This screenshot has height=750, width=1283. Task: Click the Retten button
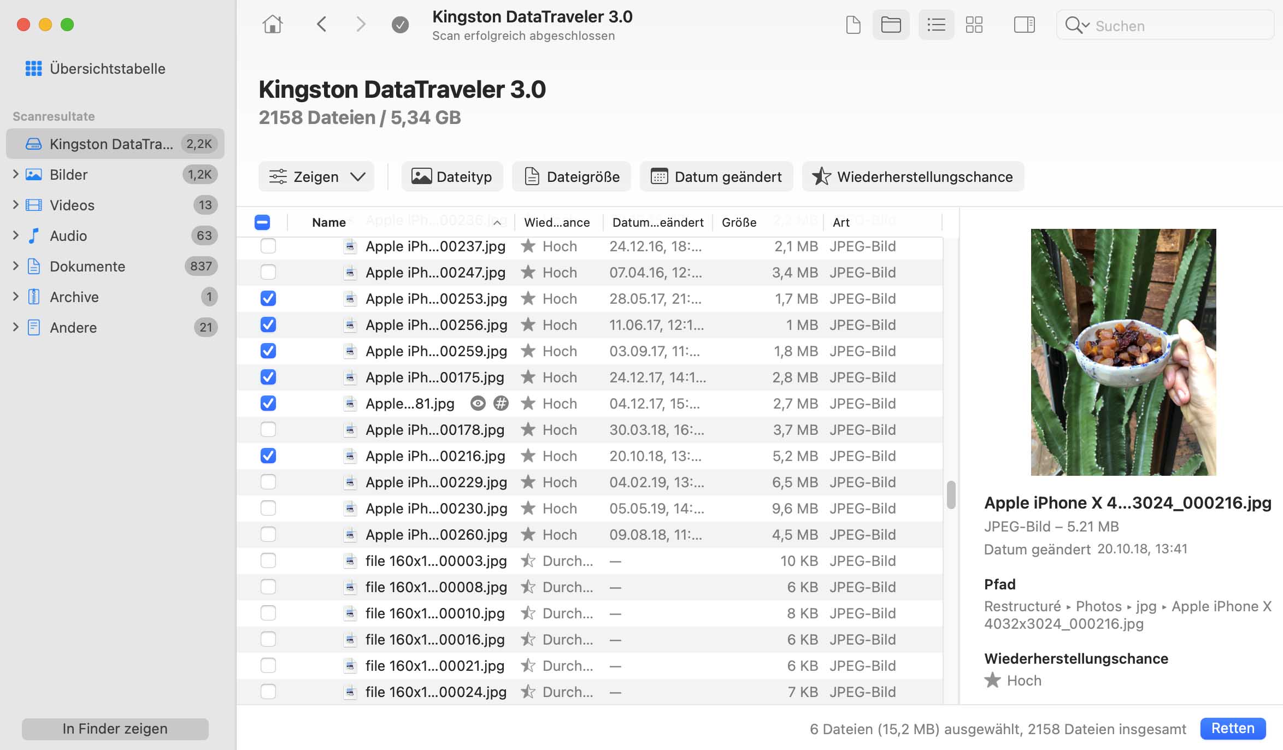[1233, 728]
